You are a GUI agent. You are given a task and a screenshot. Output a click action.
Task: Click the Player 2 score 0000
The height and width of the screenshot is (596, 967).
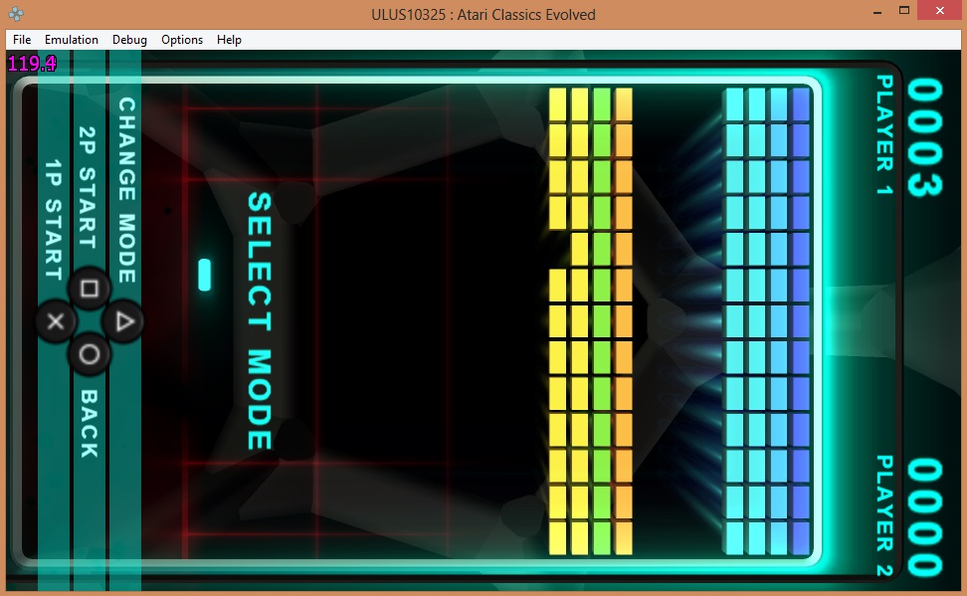922,517
